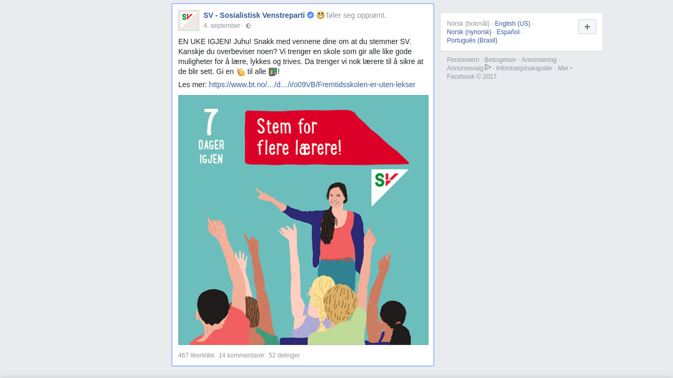This screenshot has width=673, height=378.
Task: Click the 4. september timestamp
Action: coord(222,26)
